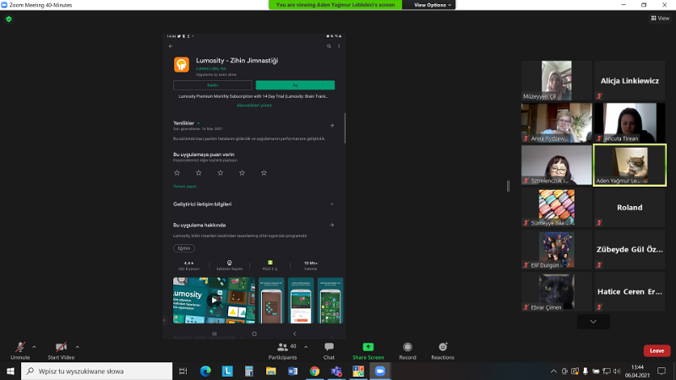Unmute the microphone in Zoom
676x380 pixels.
pos(19,350)
